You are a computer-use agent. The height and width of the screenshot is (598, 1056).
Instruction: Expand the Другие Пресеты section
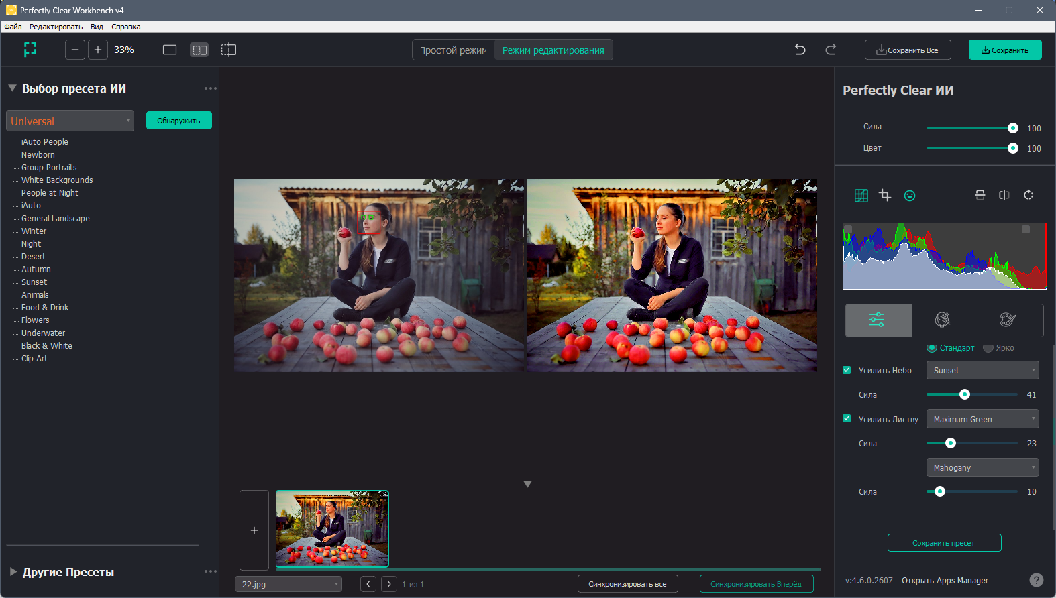pyautogui.click(x=13, y=571)
